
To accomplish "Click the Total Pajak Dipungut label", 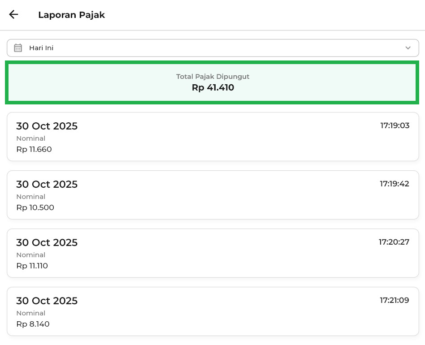I will pyautogui.click(x=212, y=77).
